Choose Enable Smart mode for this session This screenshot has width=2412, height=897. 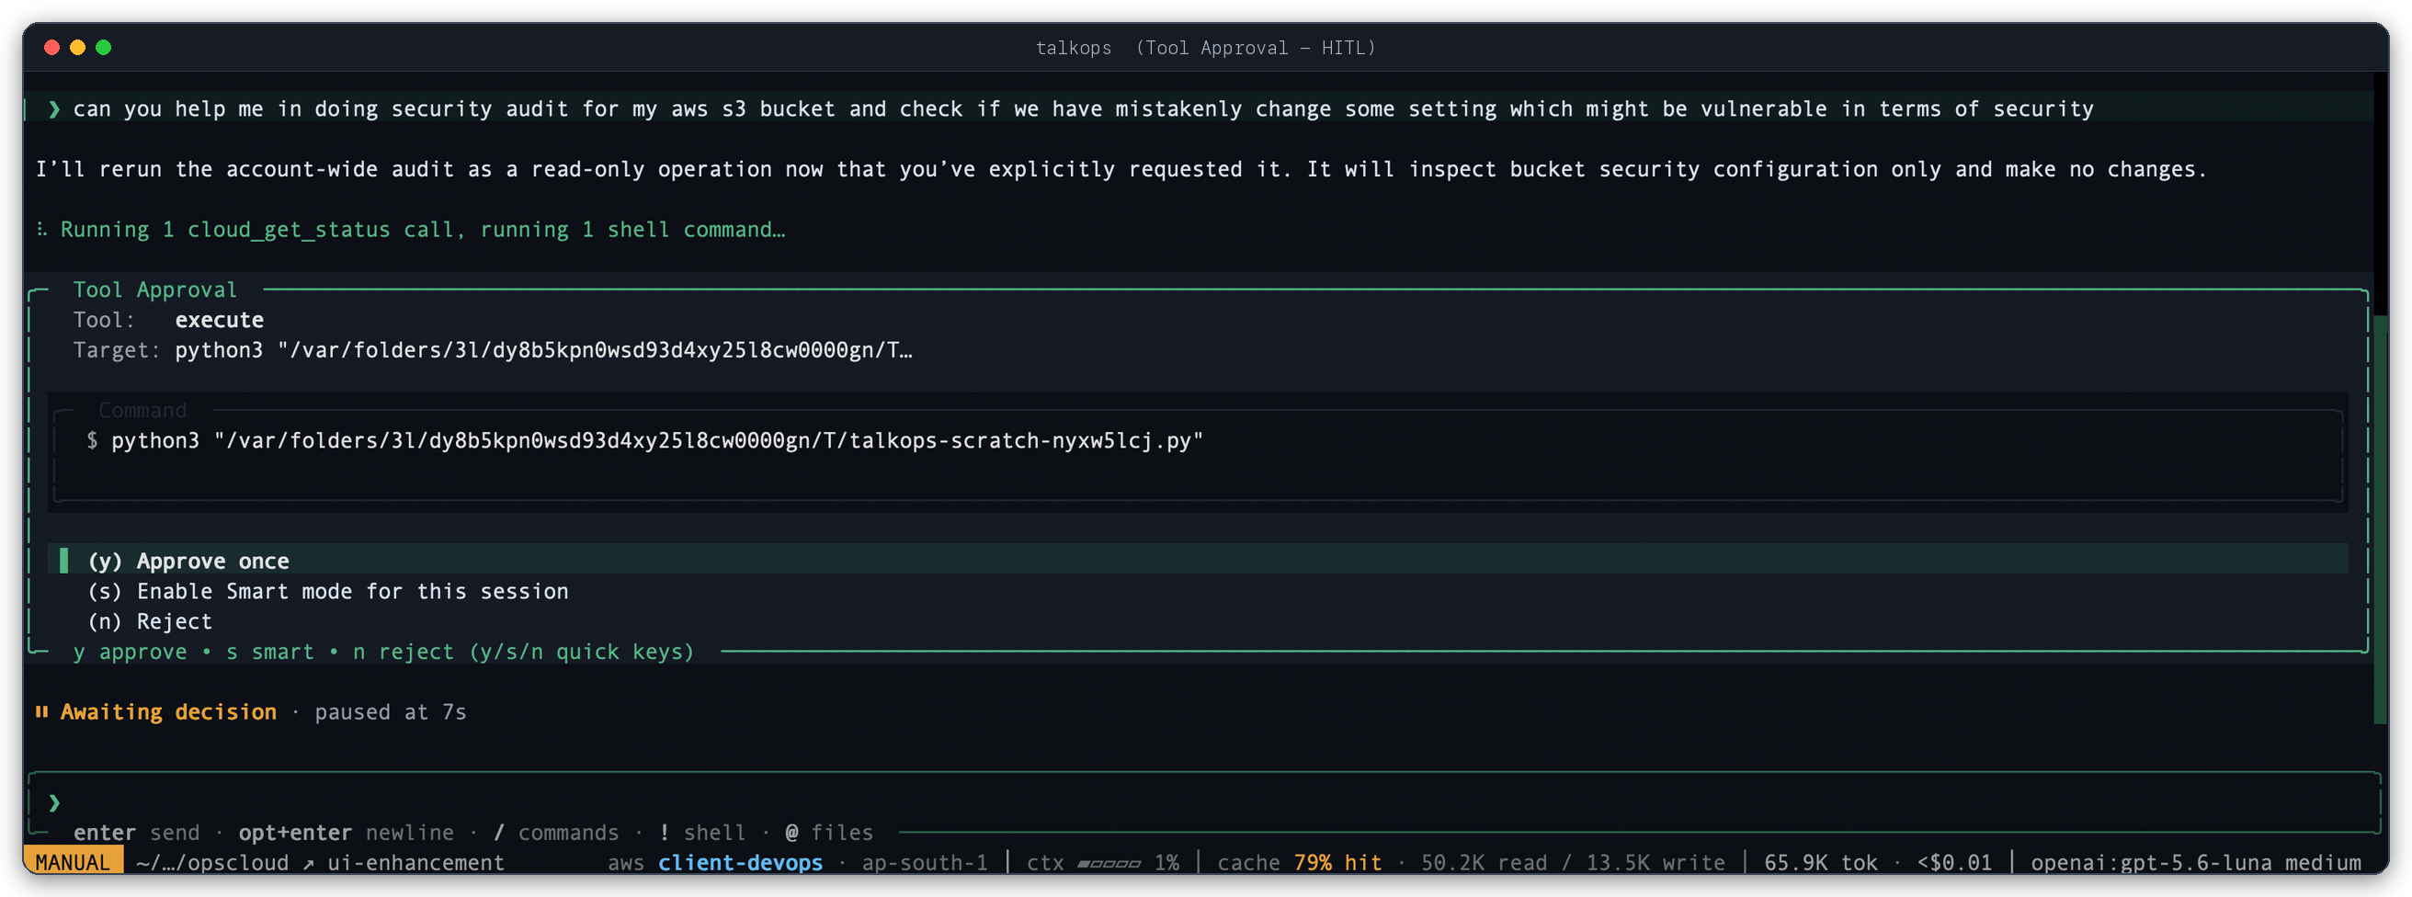328,591
